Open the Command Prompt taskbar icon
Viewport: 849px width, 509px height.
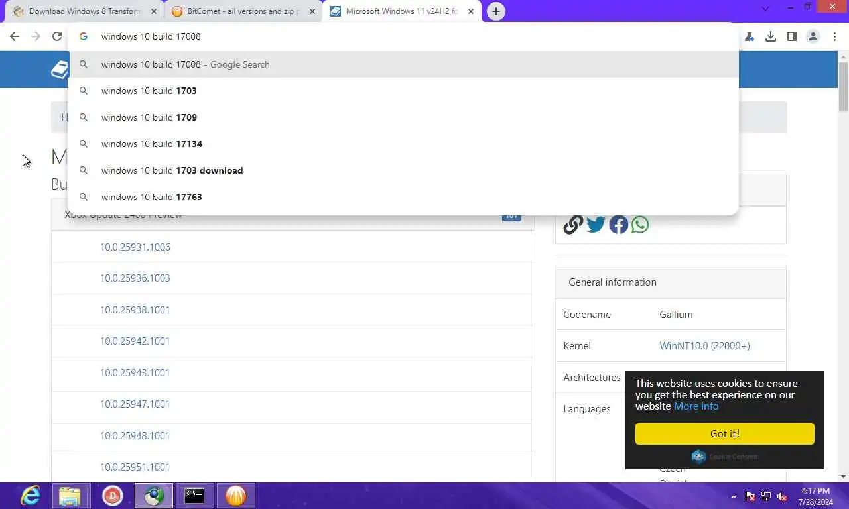pyautogui.click(x=194, y=496)
